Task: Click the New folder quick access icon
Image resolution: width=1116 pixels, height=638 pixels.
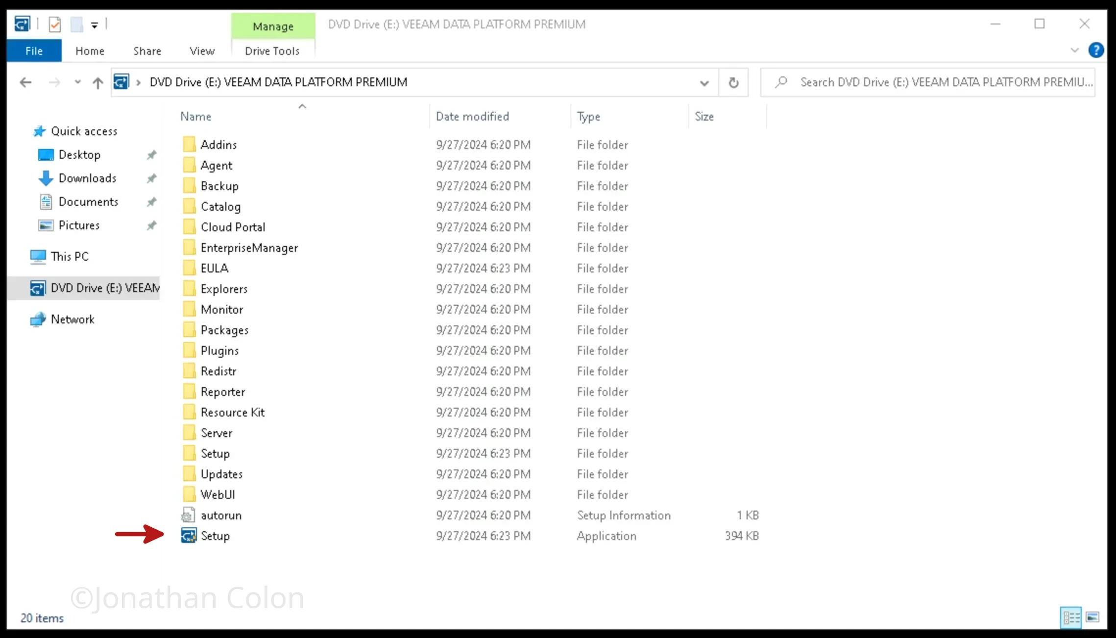Action: [76, 24]
